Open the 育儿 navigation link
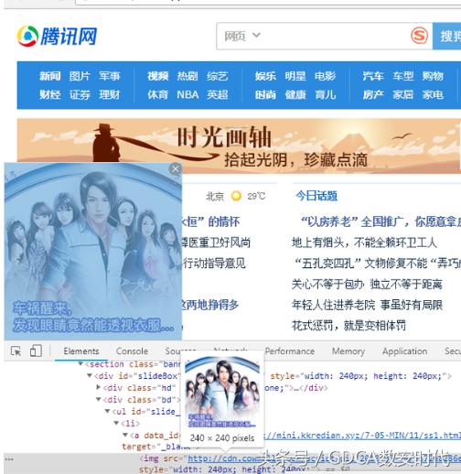The height and width of the screenshot is (474, 461). pyautogui.click(x=326, y=95)
